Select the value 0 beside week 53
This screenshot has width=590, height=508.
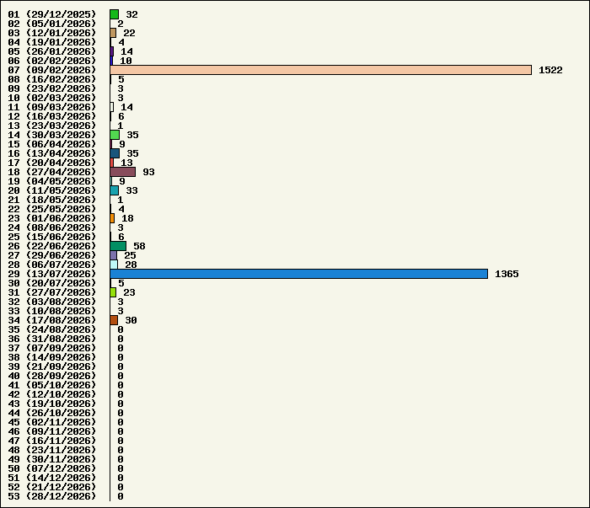tap(121, 496)
